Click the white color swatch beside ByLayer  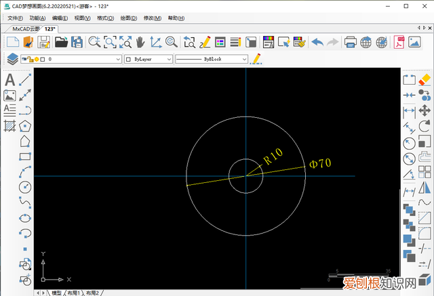(x=128, y=60)
